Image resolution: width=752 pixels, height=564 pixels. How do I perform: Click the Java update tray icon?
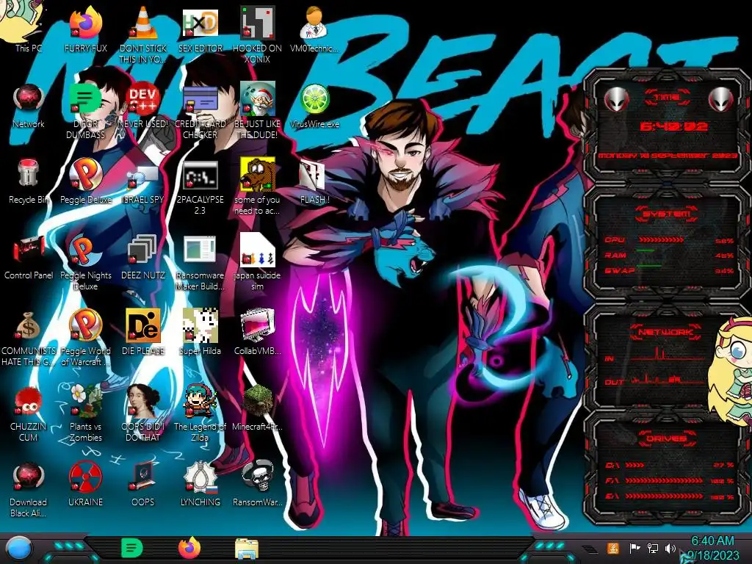click(x=612, y=548)
